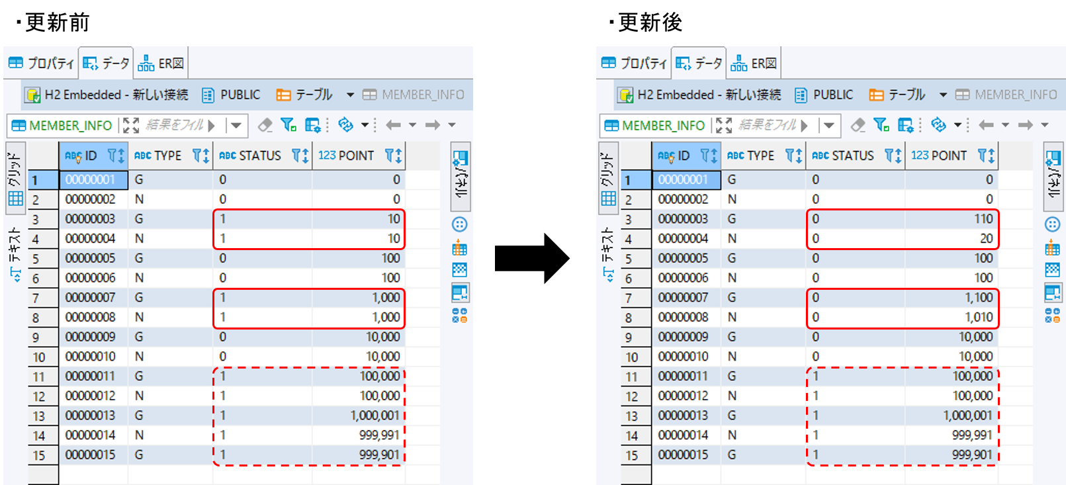1066x485 pixels.
Task: Click the save filter funnel icon, right panel
Action: pos(881,124)
